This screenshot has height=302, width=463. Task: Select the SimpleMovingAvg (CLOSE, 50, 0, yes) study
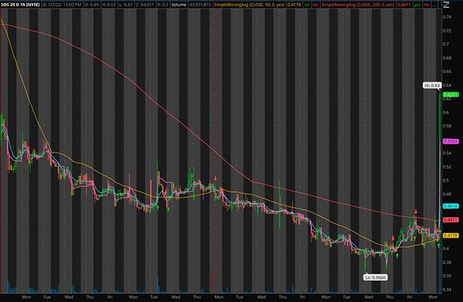coord(249,5)
